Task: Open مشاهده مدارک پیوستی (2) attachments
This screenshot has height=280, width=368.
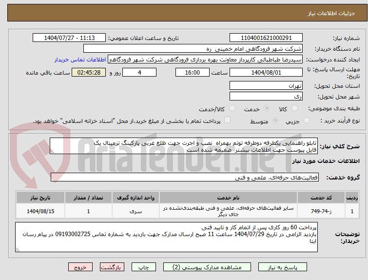Action: coord(207,267)
